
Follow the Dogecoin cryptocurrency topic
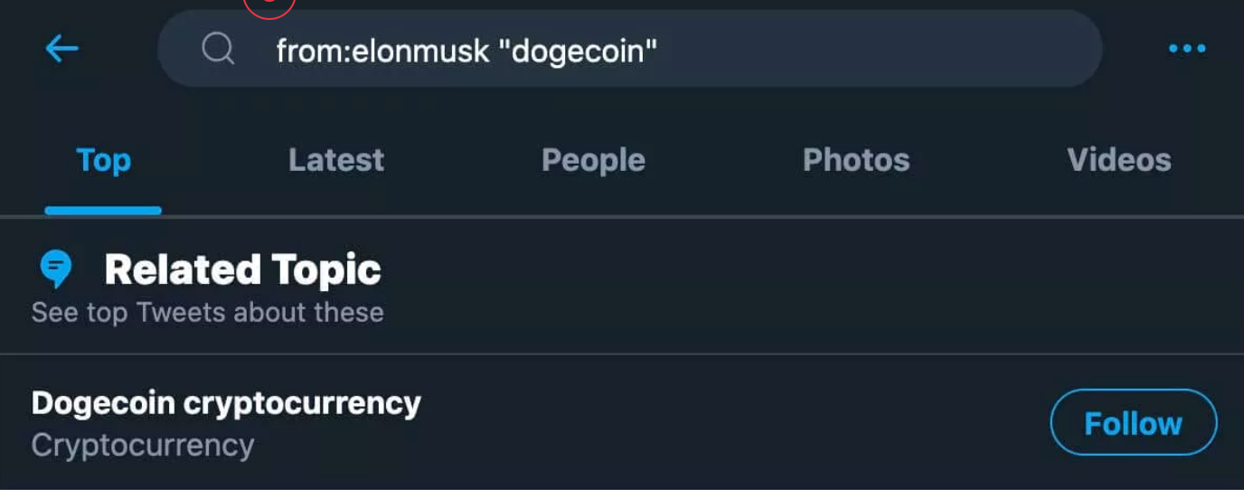click(x=1134, y=422)
